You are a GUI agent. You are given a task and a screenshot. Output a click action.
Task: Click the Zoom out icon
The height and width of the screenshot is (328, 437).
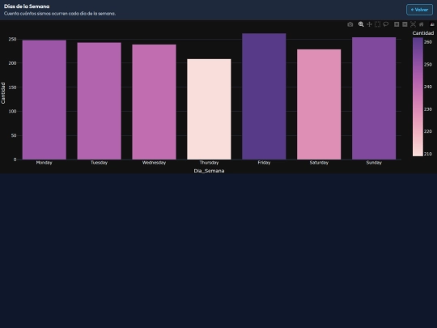(405, 24)
